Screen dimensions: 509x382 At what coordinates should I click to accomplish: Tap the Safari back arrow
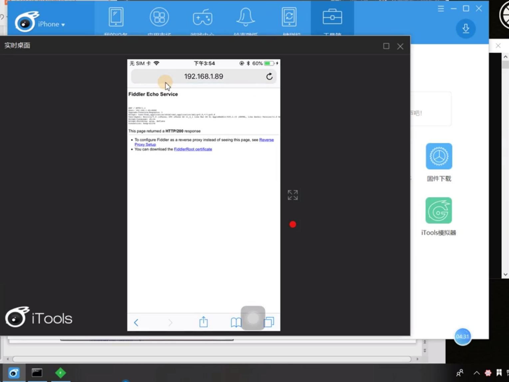(136, 322)
